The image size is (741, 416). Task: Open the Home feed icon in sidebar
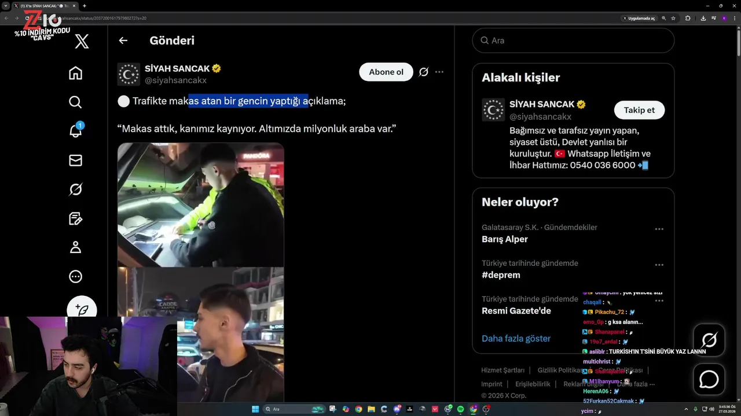75,73
